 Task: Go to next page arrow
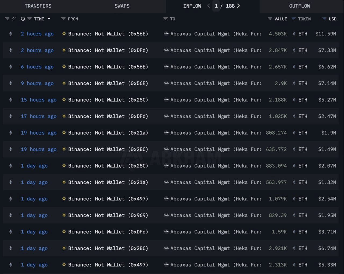[238, 6]
